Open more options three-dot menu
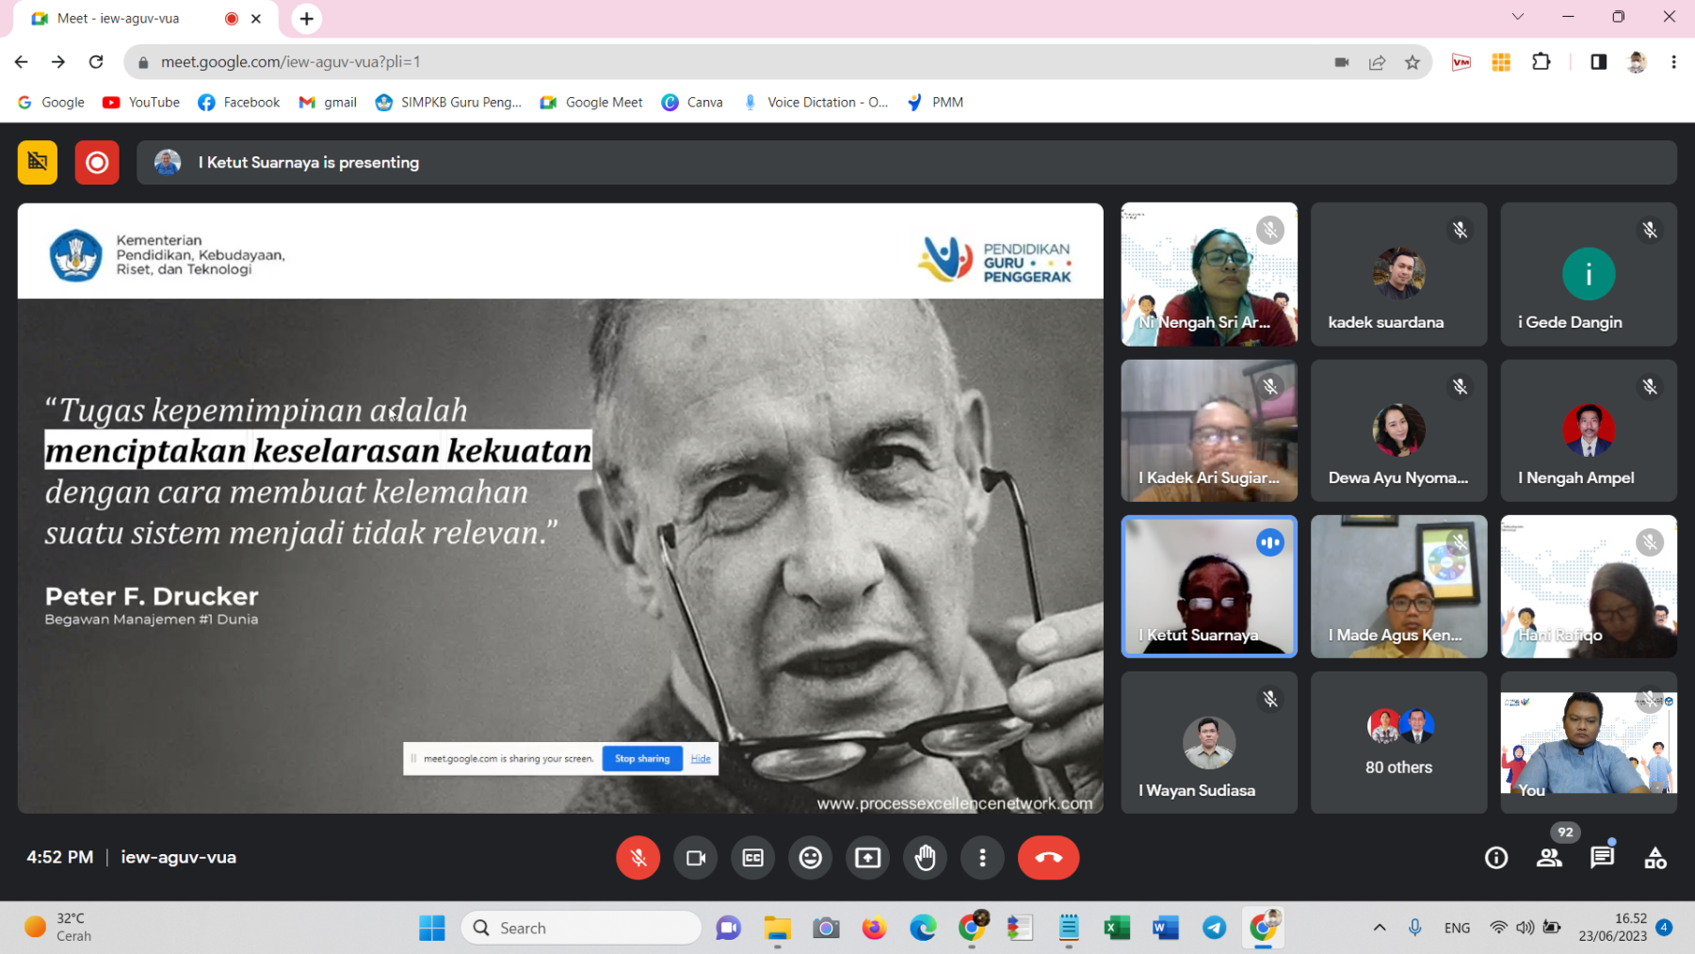 982,858
